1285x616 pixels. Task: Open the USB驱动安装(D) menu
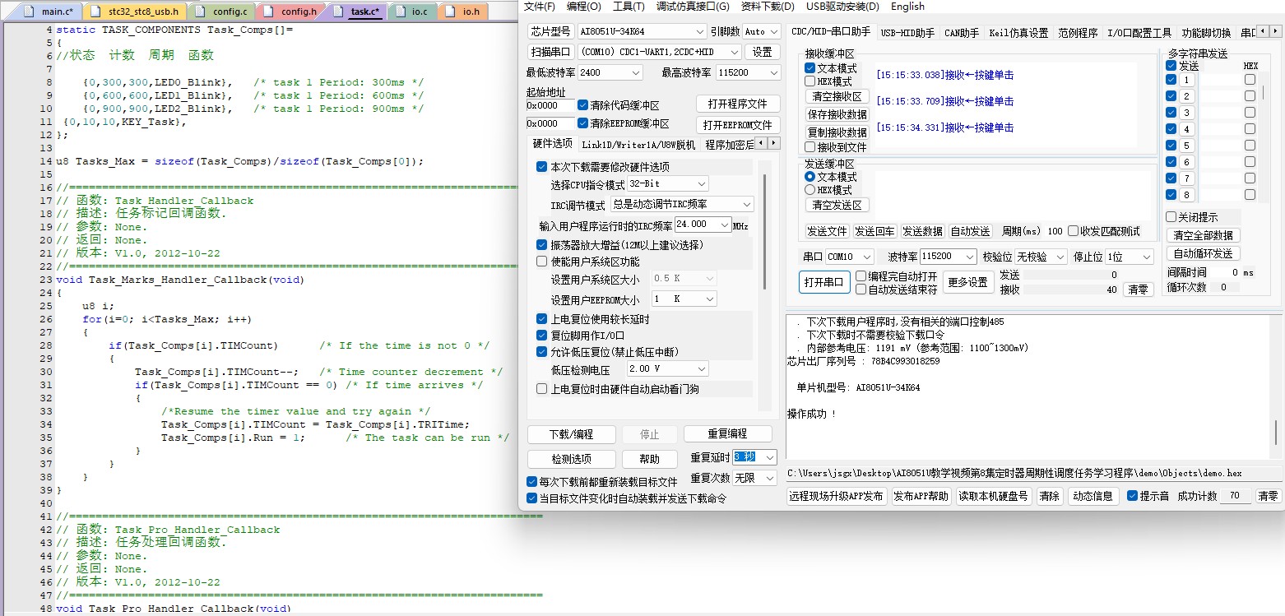(842, 7)
